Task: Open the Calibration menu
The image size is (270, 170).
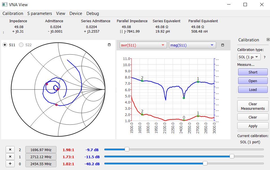Action: click(13, 14)
